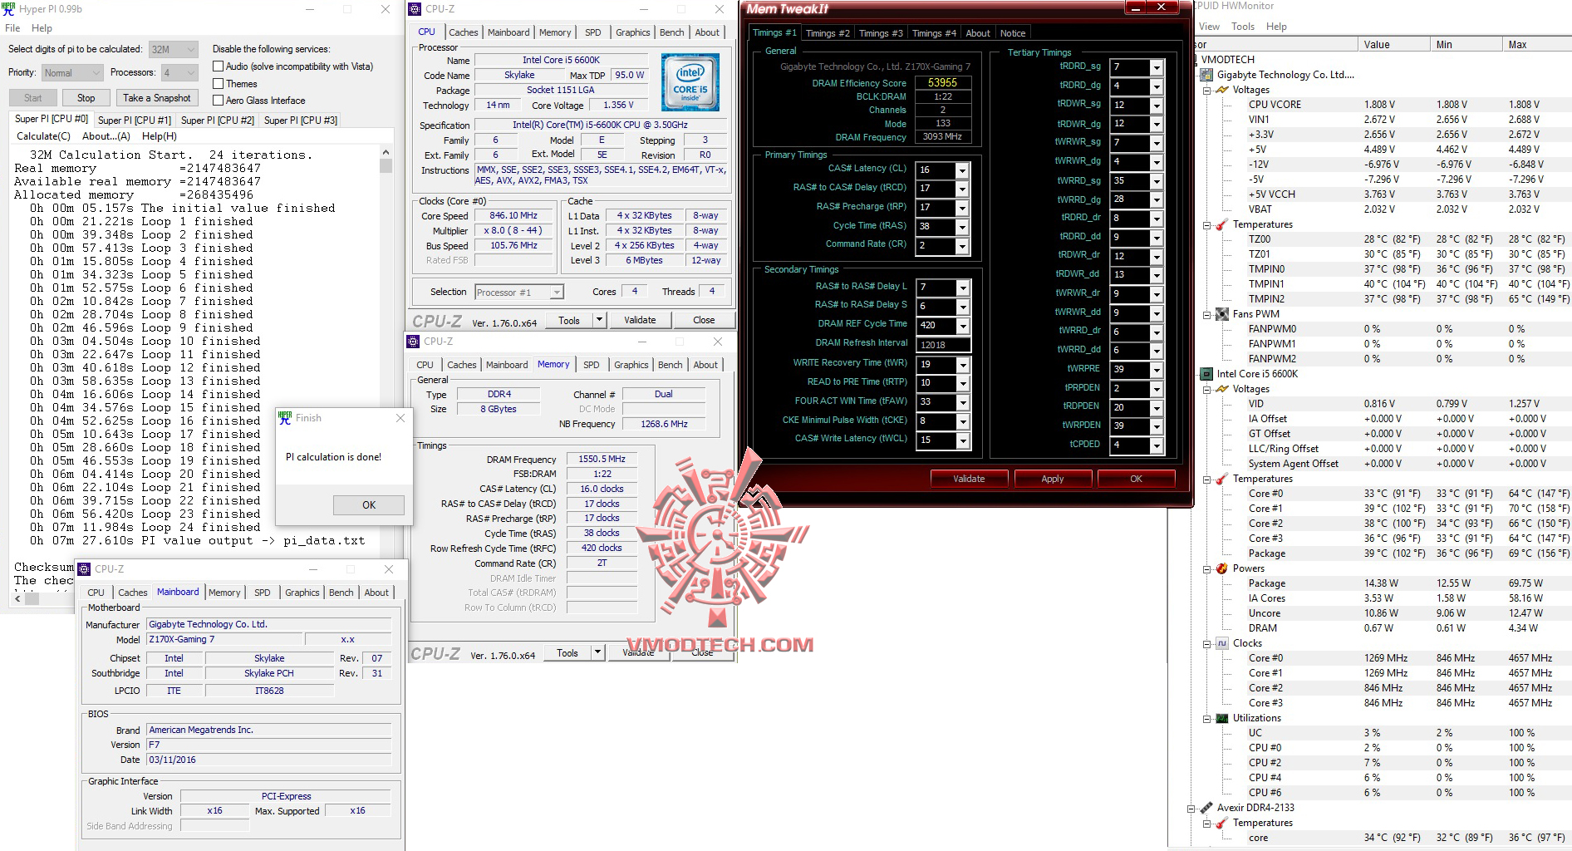Click the title icon of the CPU-Z memory window

point(413,342)
